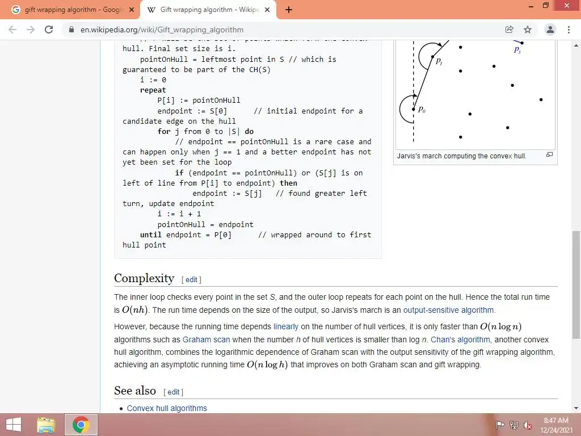Screen dimensions: 581x436
Task: Open Jarvis's march convex hull diagram
Action: (475, 95)
